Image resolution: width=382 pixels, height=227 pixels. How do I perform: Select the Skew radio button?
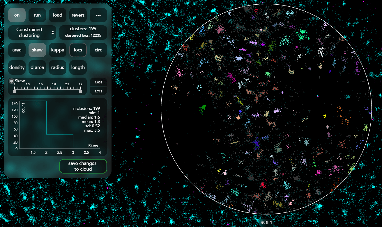tap(12, 81)
